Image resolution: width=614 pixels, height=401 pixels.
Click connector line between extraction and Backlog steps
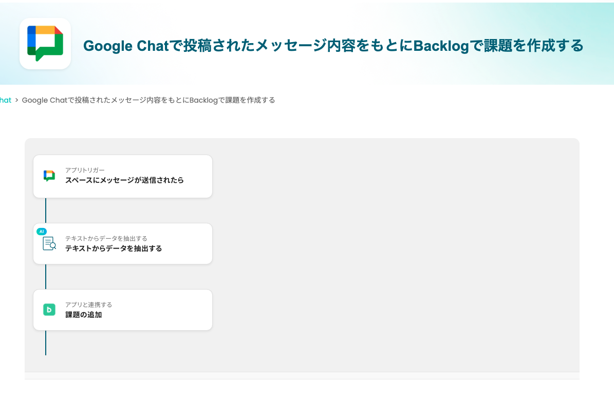(46, 277)
